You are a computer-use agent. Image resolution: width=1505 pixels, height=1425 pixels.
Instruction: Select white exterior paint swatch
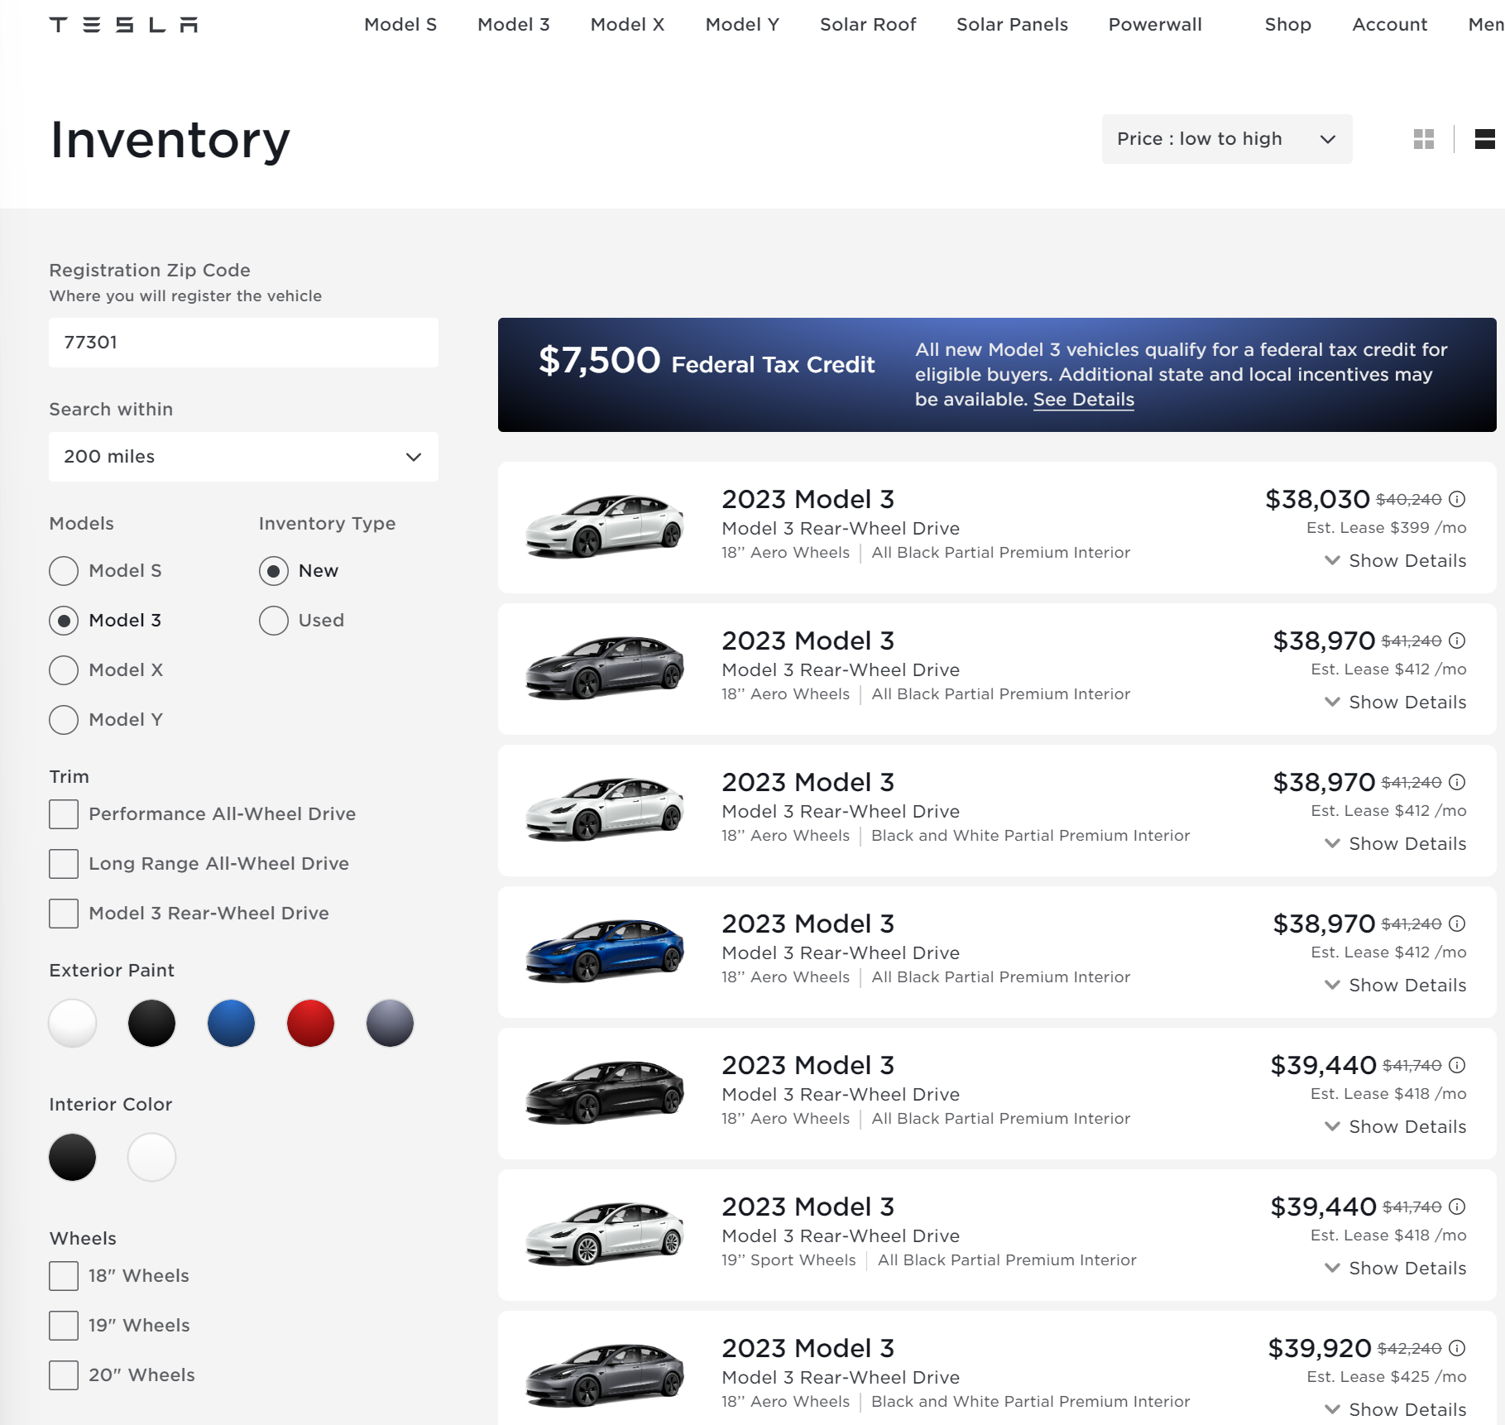pos(73,1024)
